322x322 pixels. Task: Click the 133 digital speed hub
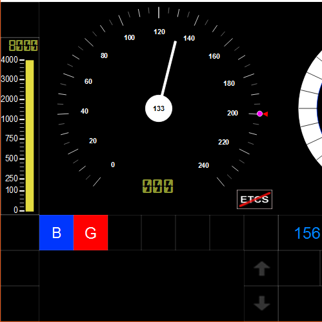[159, 108]
